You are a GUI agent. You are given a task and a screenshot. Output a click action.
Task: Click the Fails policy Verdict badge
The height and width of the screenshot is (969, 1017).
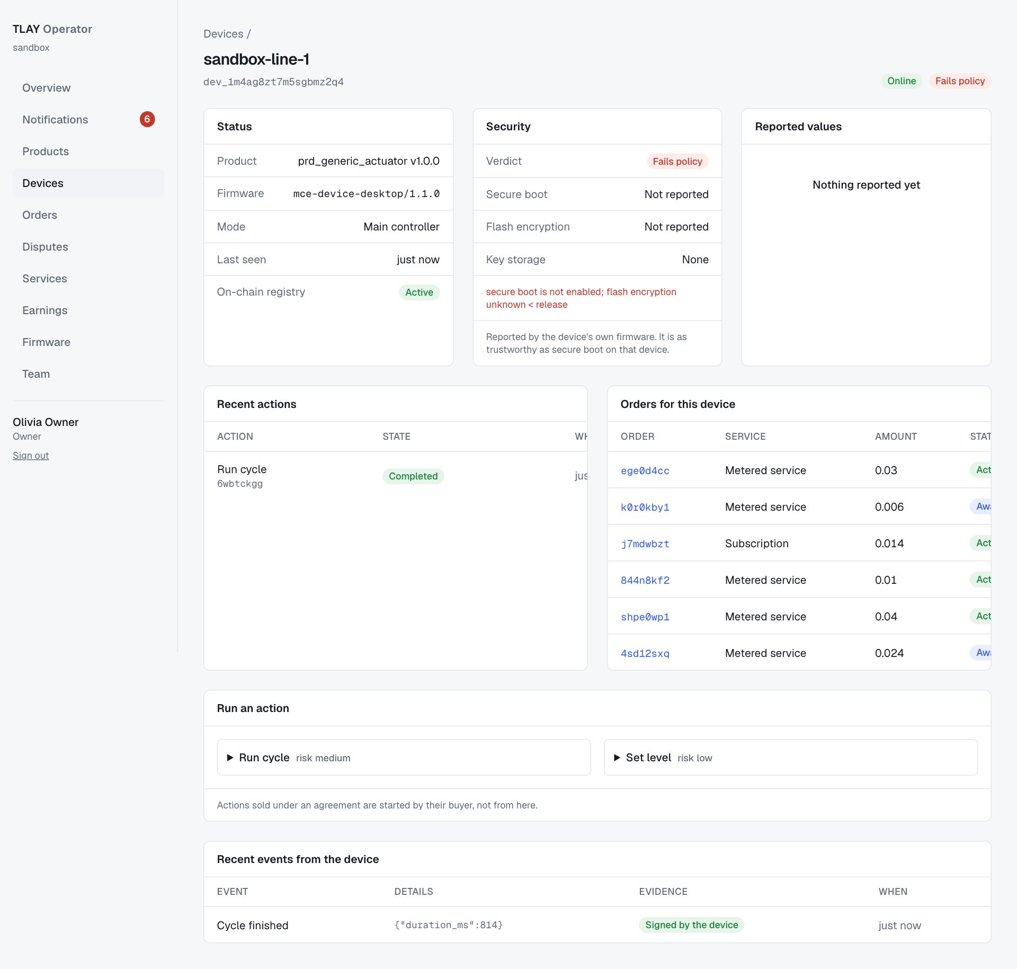coord(677,162)
